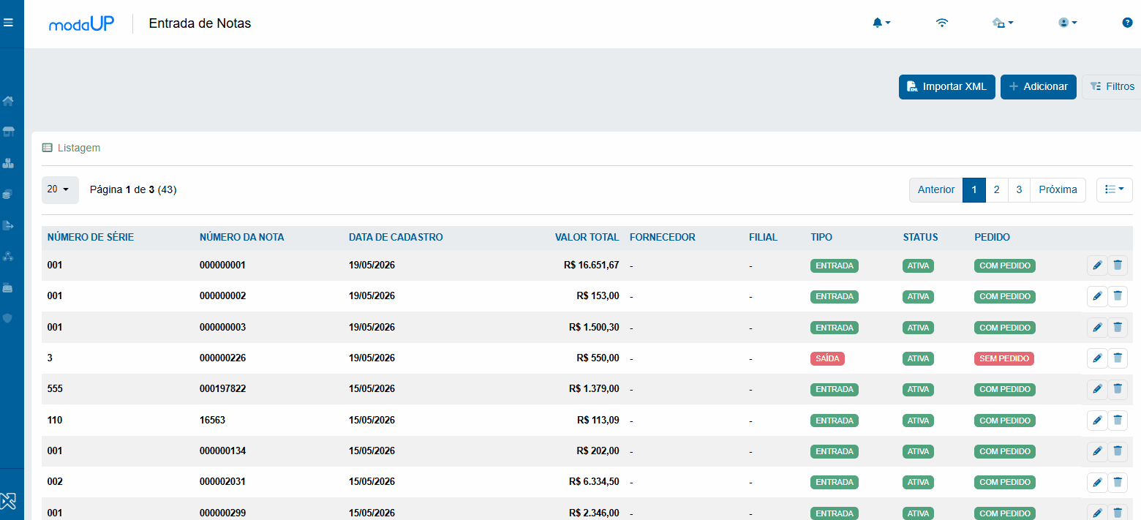1141x520 pixels.
Task: Edit nota 16563 with the pencil icon
Action: click(1096, 421)
